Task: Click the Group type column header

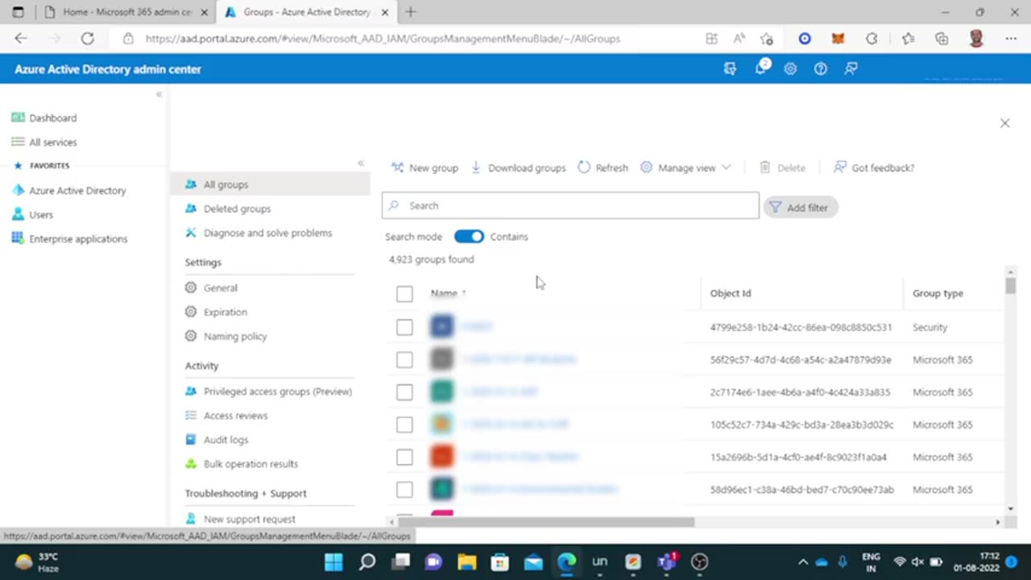Action: [x=938, y=293]
